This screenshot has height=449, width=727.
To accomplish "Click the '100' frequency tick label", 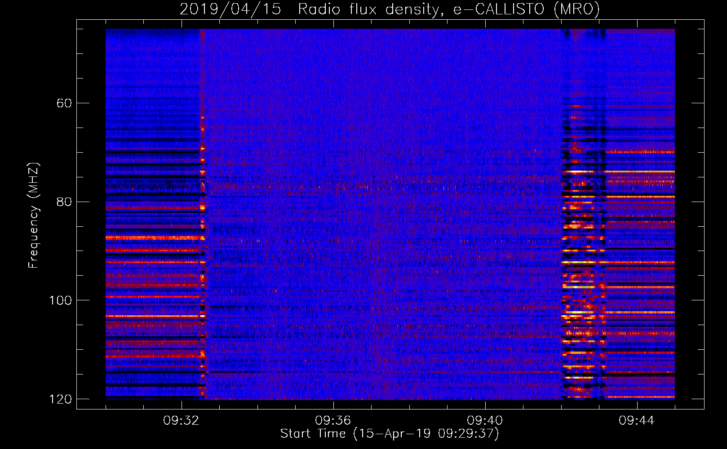I will 61,300.
